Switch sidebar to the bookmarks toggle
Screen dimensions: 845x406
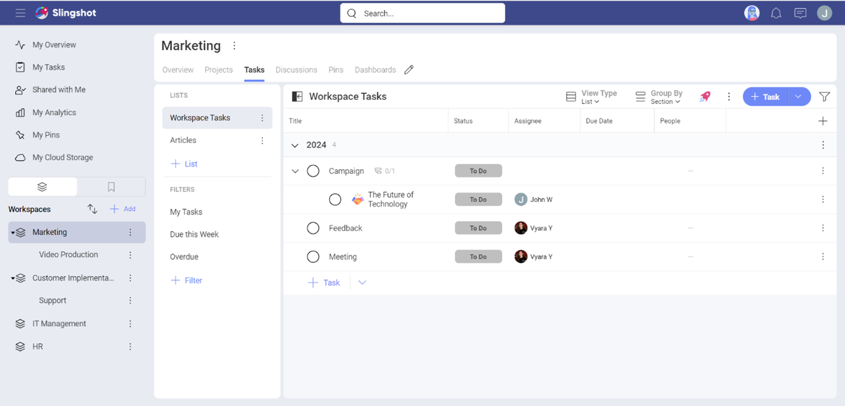point(111,186)
